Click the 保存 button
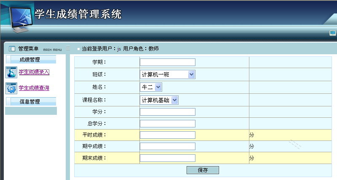Screen dimensions: 337x180 [x=203, y=170]
